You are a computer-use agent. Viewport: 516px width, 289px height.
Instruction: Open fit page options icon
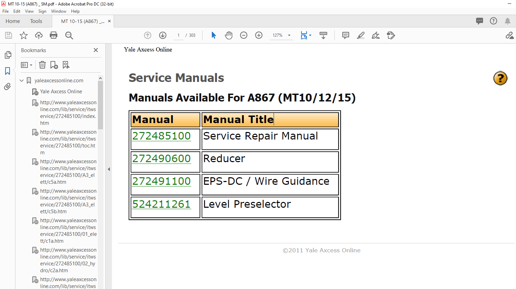click(x=306, y=35)
